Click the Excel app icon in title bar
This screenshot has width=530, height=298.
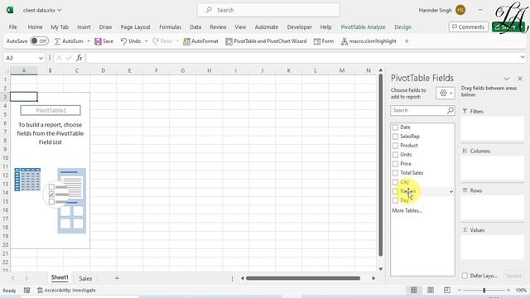coord(10,10)
